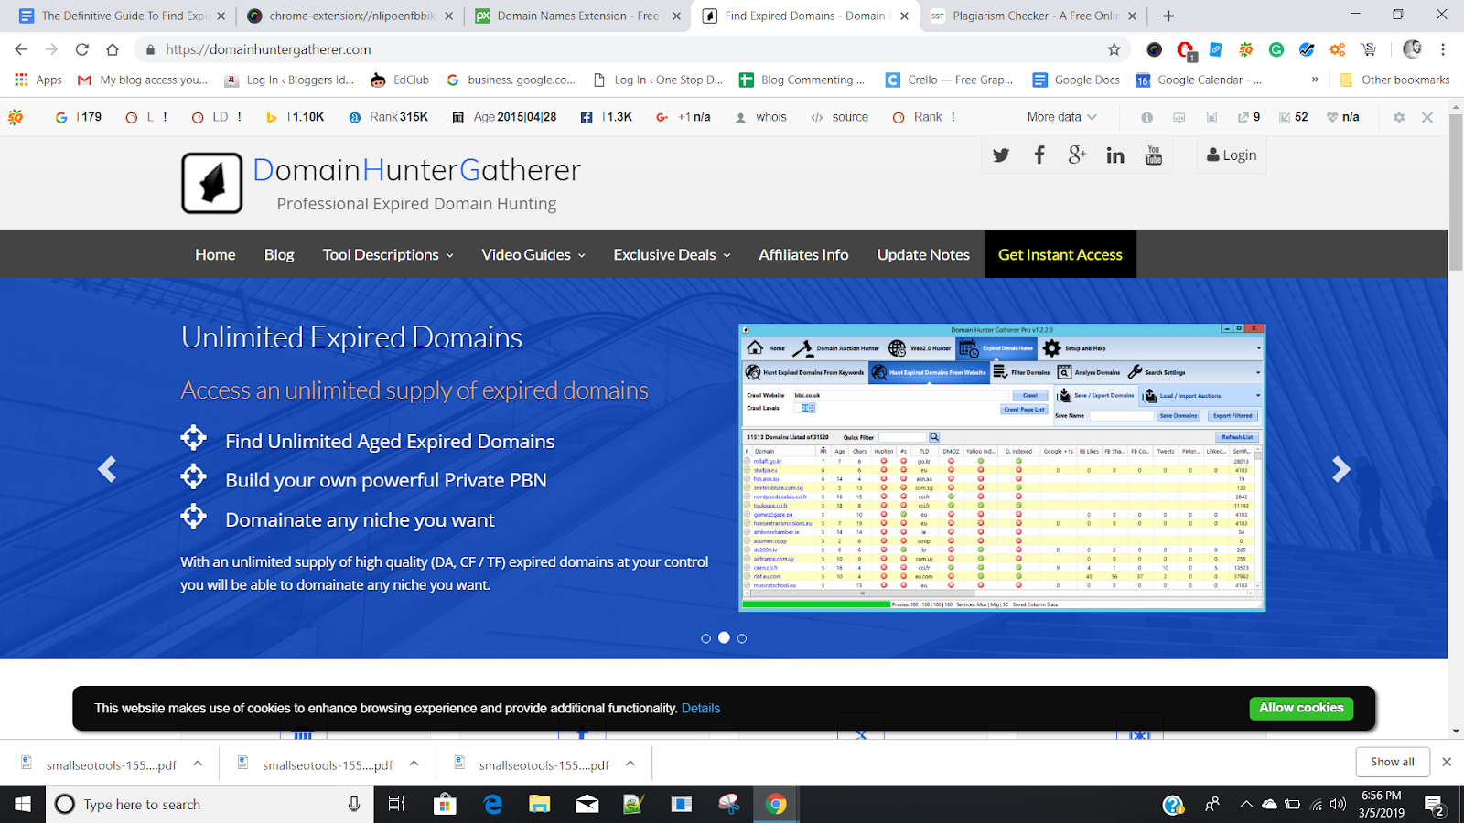Open the source link in SEOquake bar

coord(840,117)
